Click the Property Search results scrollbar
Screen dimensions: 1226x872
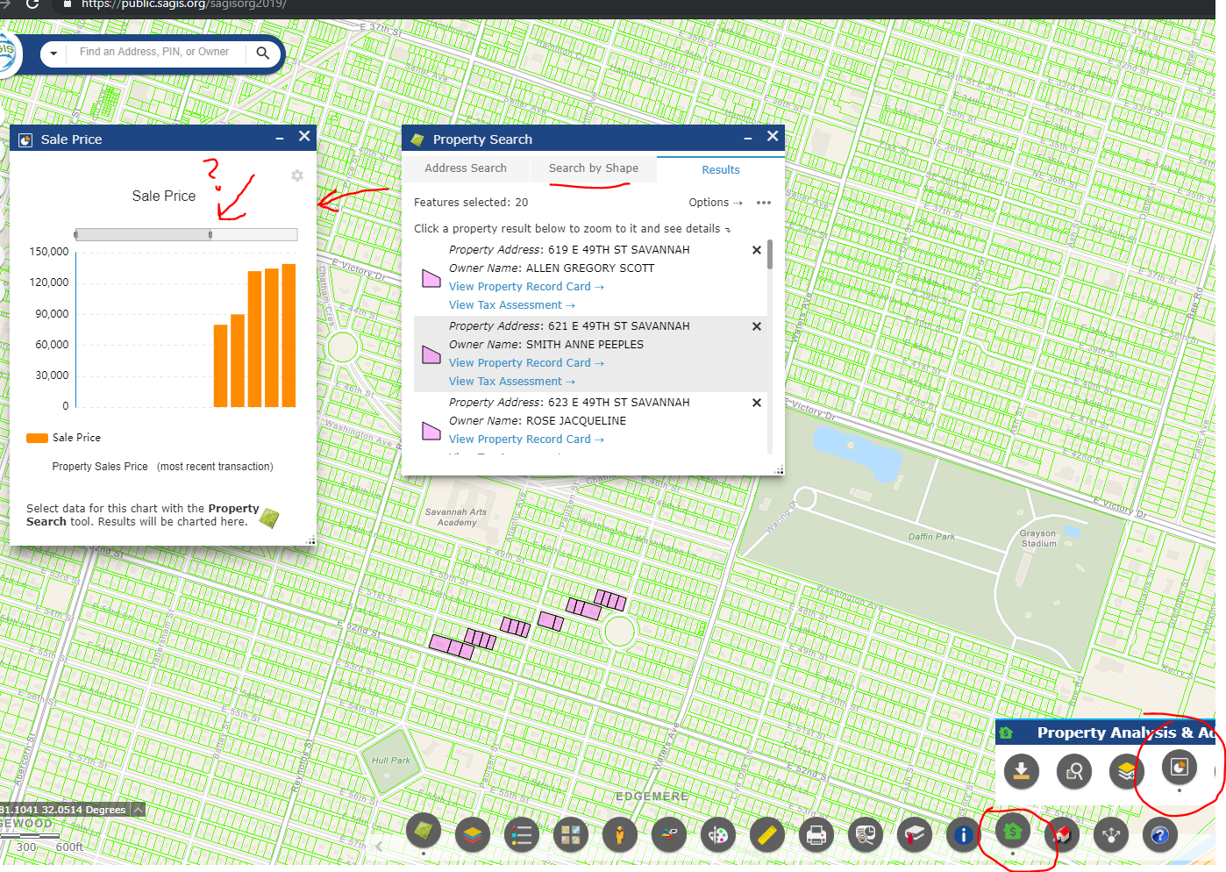(770, 254)
